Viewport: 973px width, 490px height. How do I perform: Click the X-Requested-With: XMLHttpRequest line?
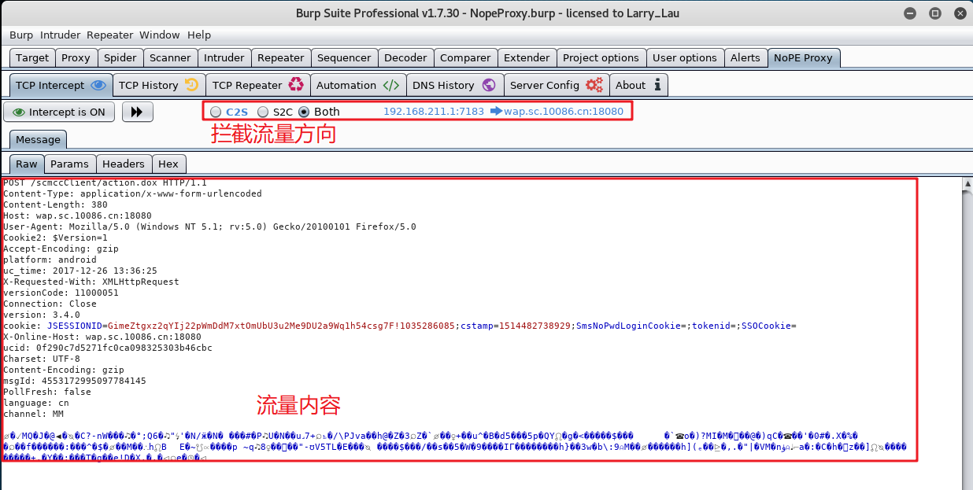[91, 282]
